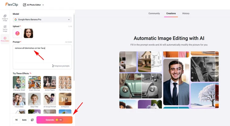230x126 pixels.
Task: Click the uploaded woman portrait thumbnail
Action: coord(28,33)
